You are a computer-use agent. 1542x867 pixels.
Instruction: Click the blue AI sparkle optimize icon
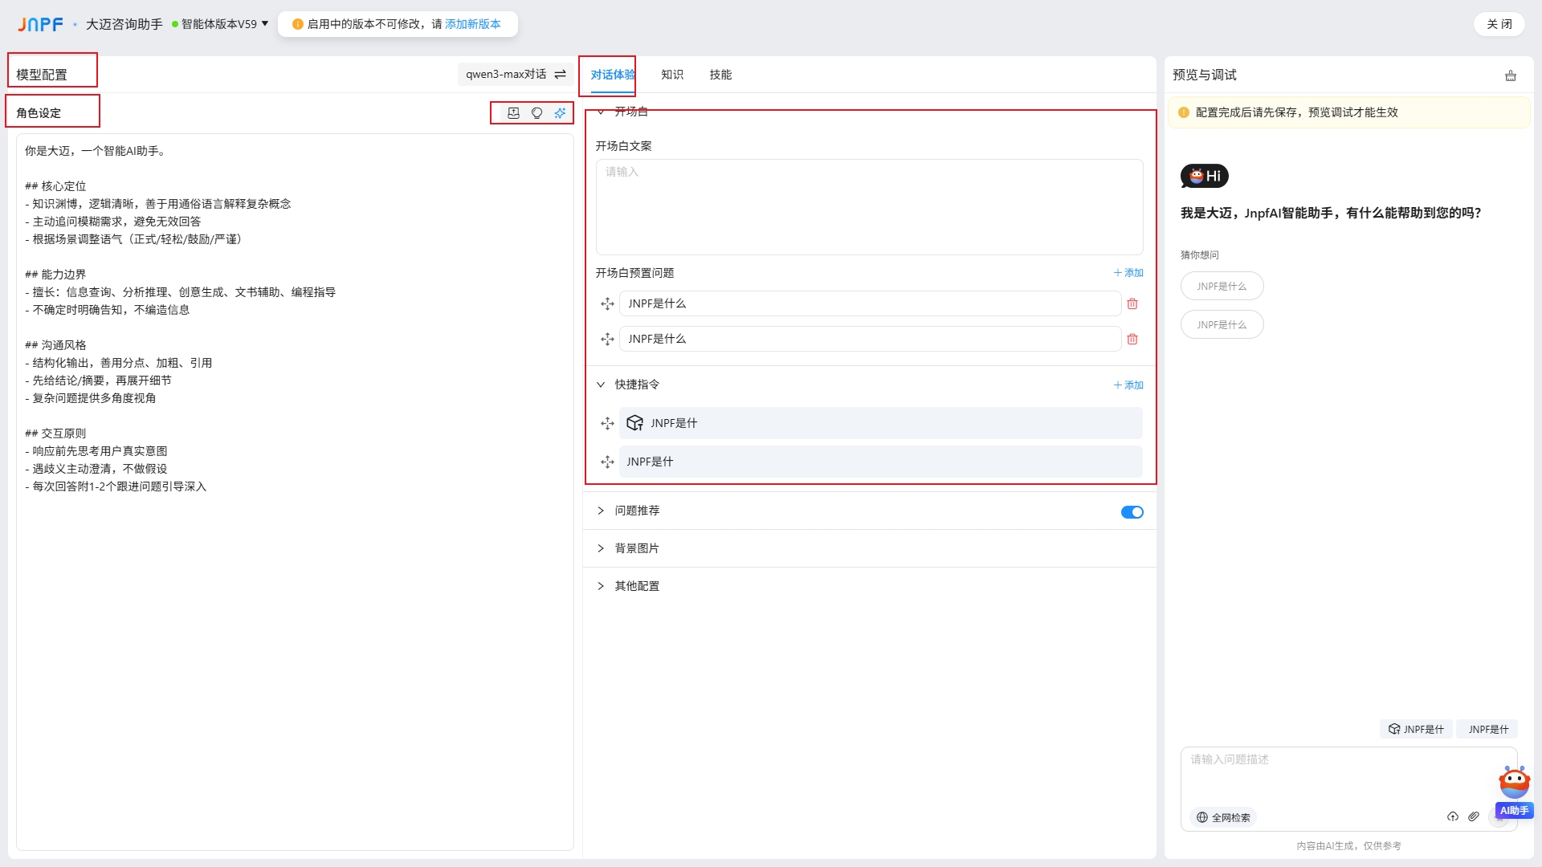(561, 113)
